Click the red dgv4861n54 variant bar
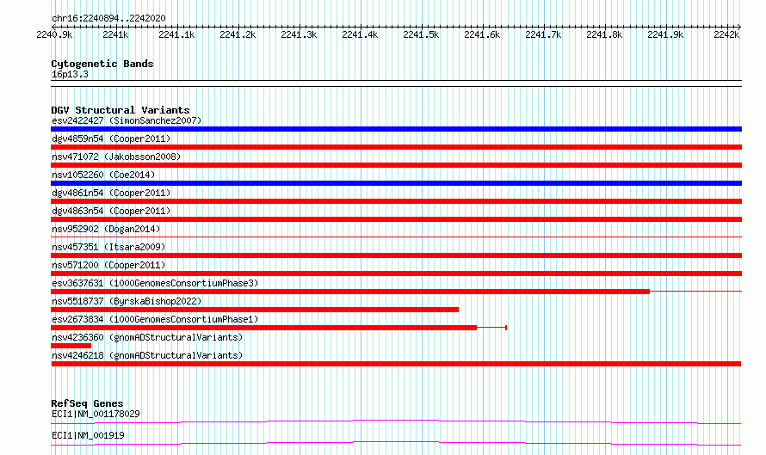This screenshot has height=455, width=766. [396, 201]
